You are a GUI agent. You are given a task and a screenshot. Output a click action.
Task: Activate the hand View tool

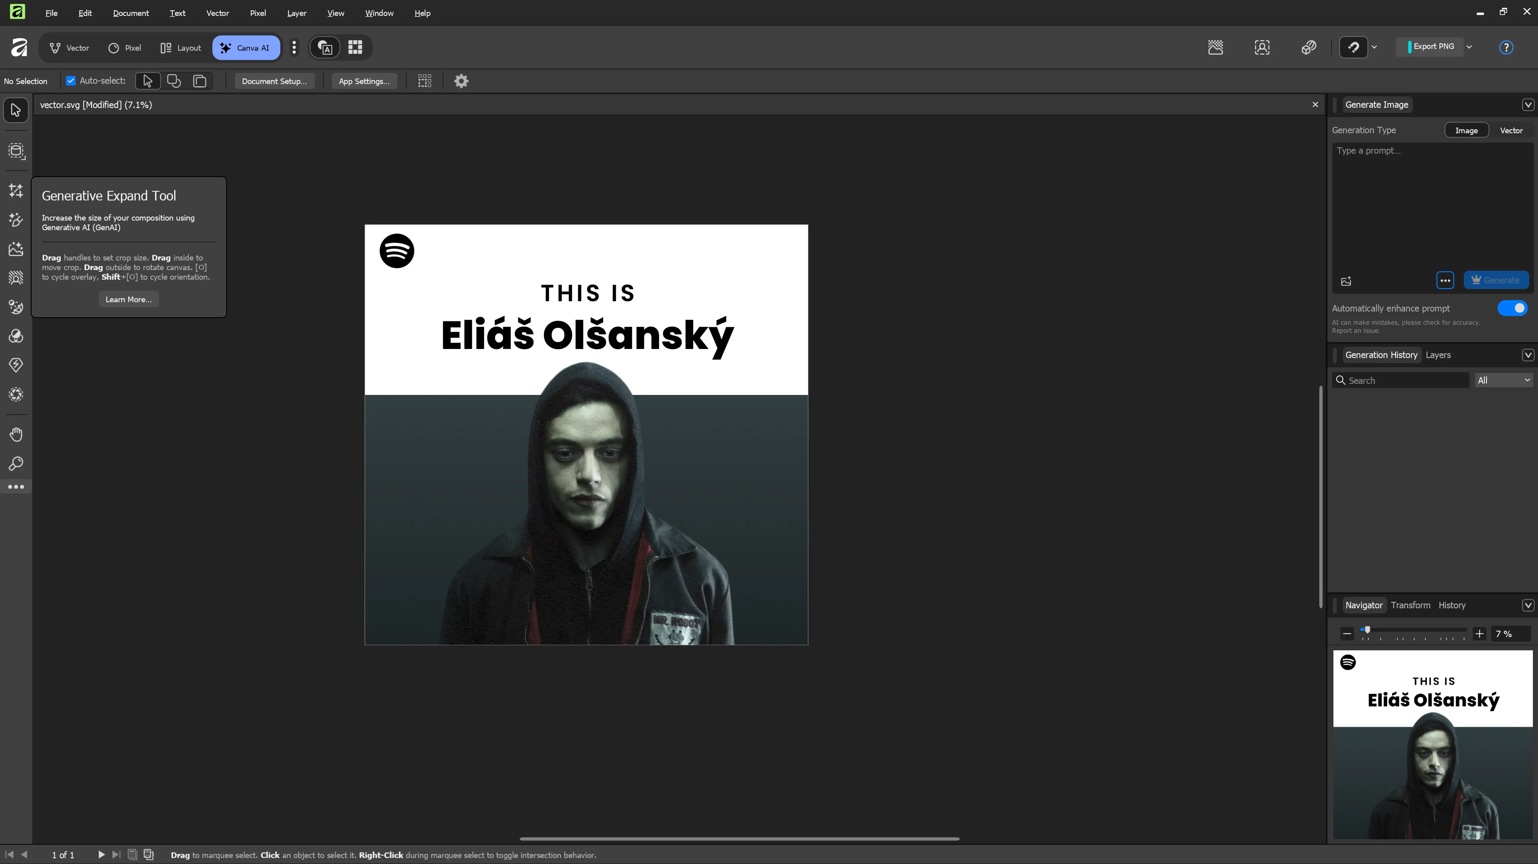click(16, 434)
